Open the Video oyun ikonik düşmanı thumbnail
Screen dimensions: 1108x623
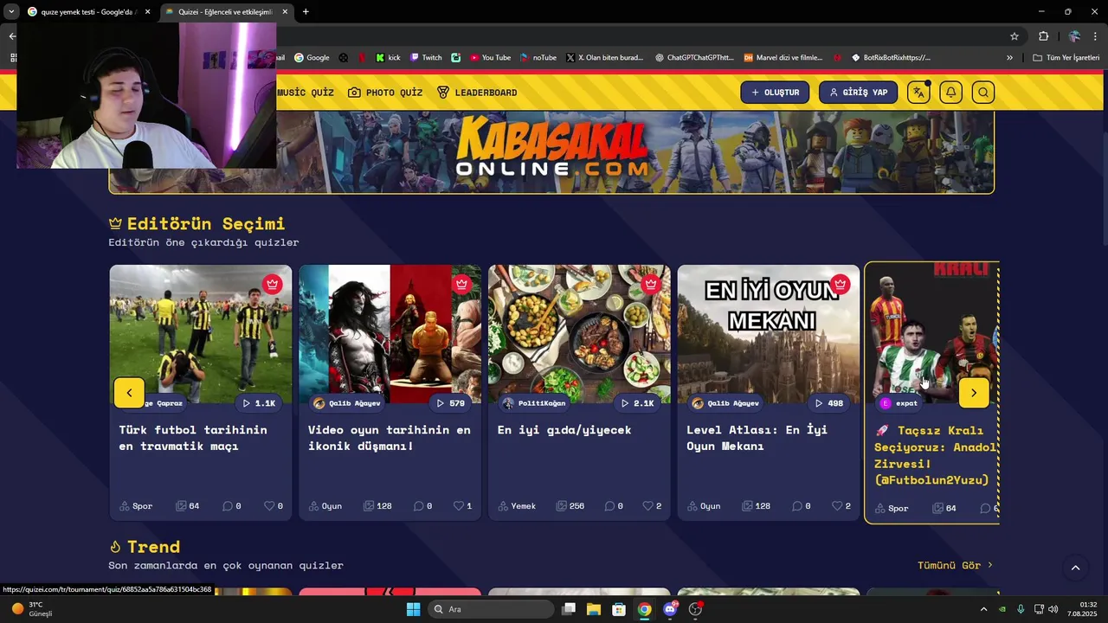[390, 334]
